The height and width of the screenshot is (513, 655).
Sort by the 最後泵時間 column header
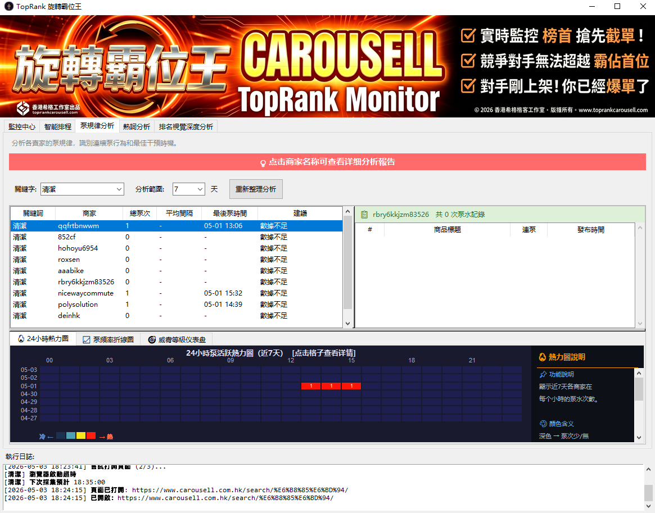230,214
